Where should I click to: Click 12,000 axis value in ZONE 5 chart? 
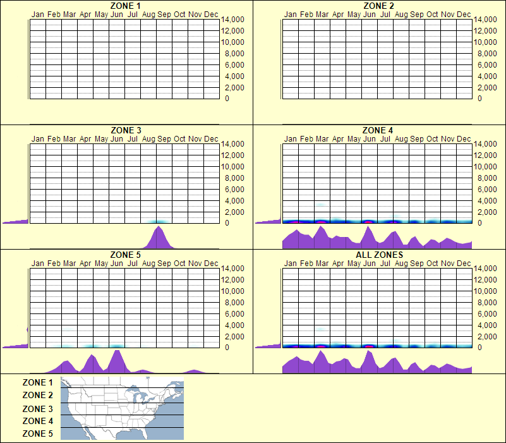[x=232, y=279]
